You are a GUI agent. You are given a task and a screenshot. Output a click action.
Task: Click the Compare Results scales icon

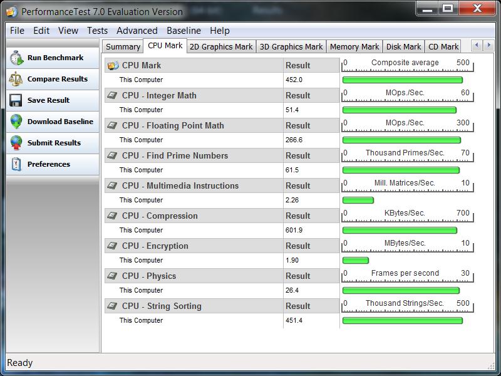tap(16, 79)
